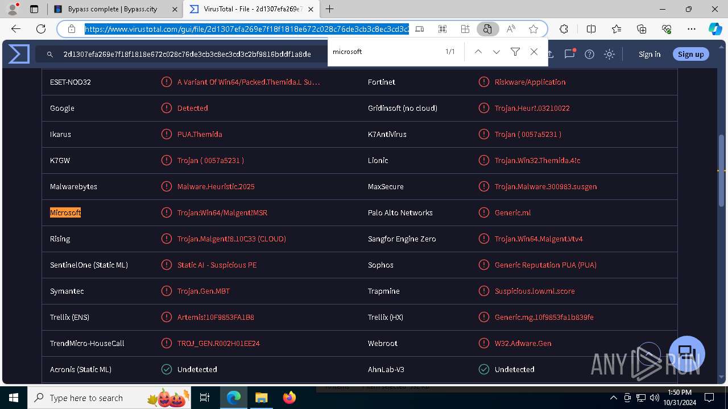728x409 pixels.
Task: Click the address bar URL
Action: [247, 29]
